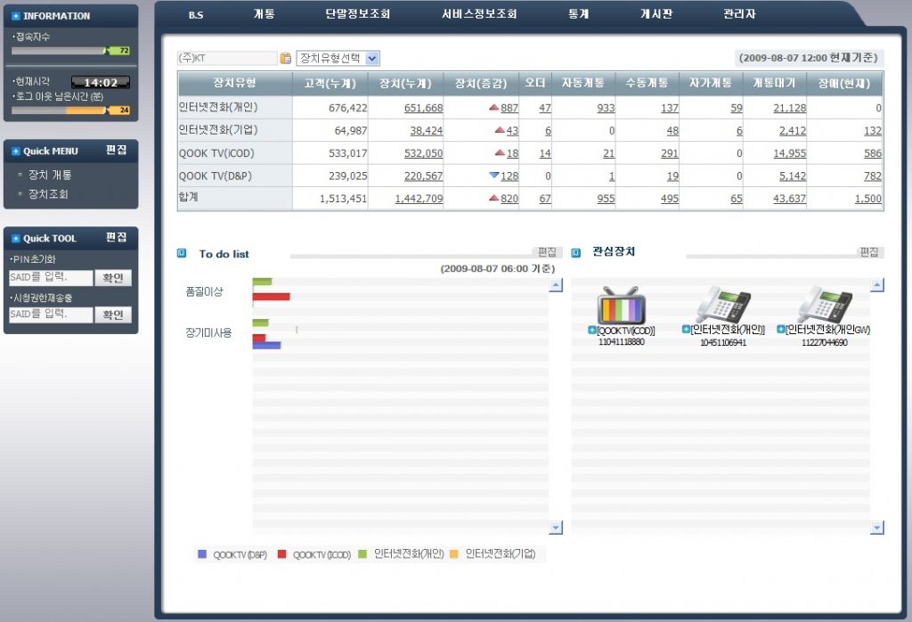Click the 인터넷전화(개인GW) telephone device icon

point(823,306)
